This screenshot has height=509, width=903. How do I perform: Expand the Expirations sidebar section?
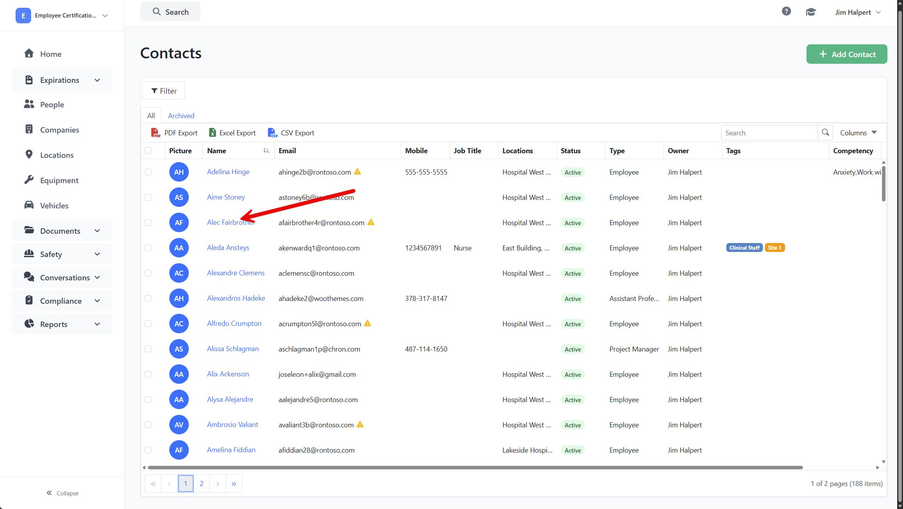62,80
